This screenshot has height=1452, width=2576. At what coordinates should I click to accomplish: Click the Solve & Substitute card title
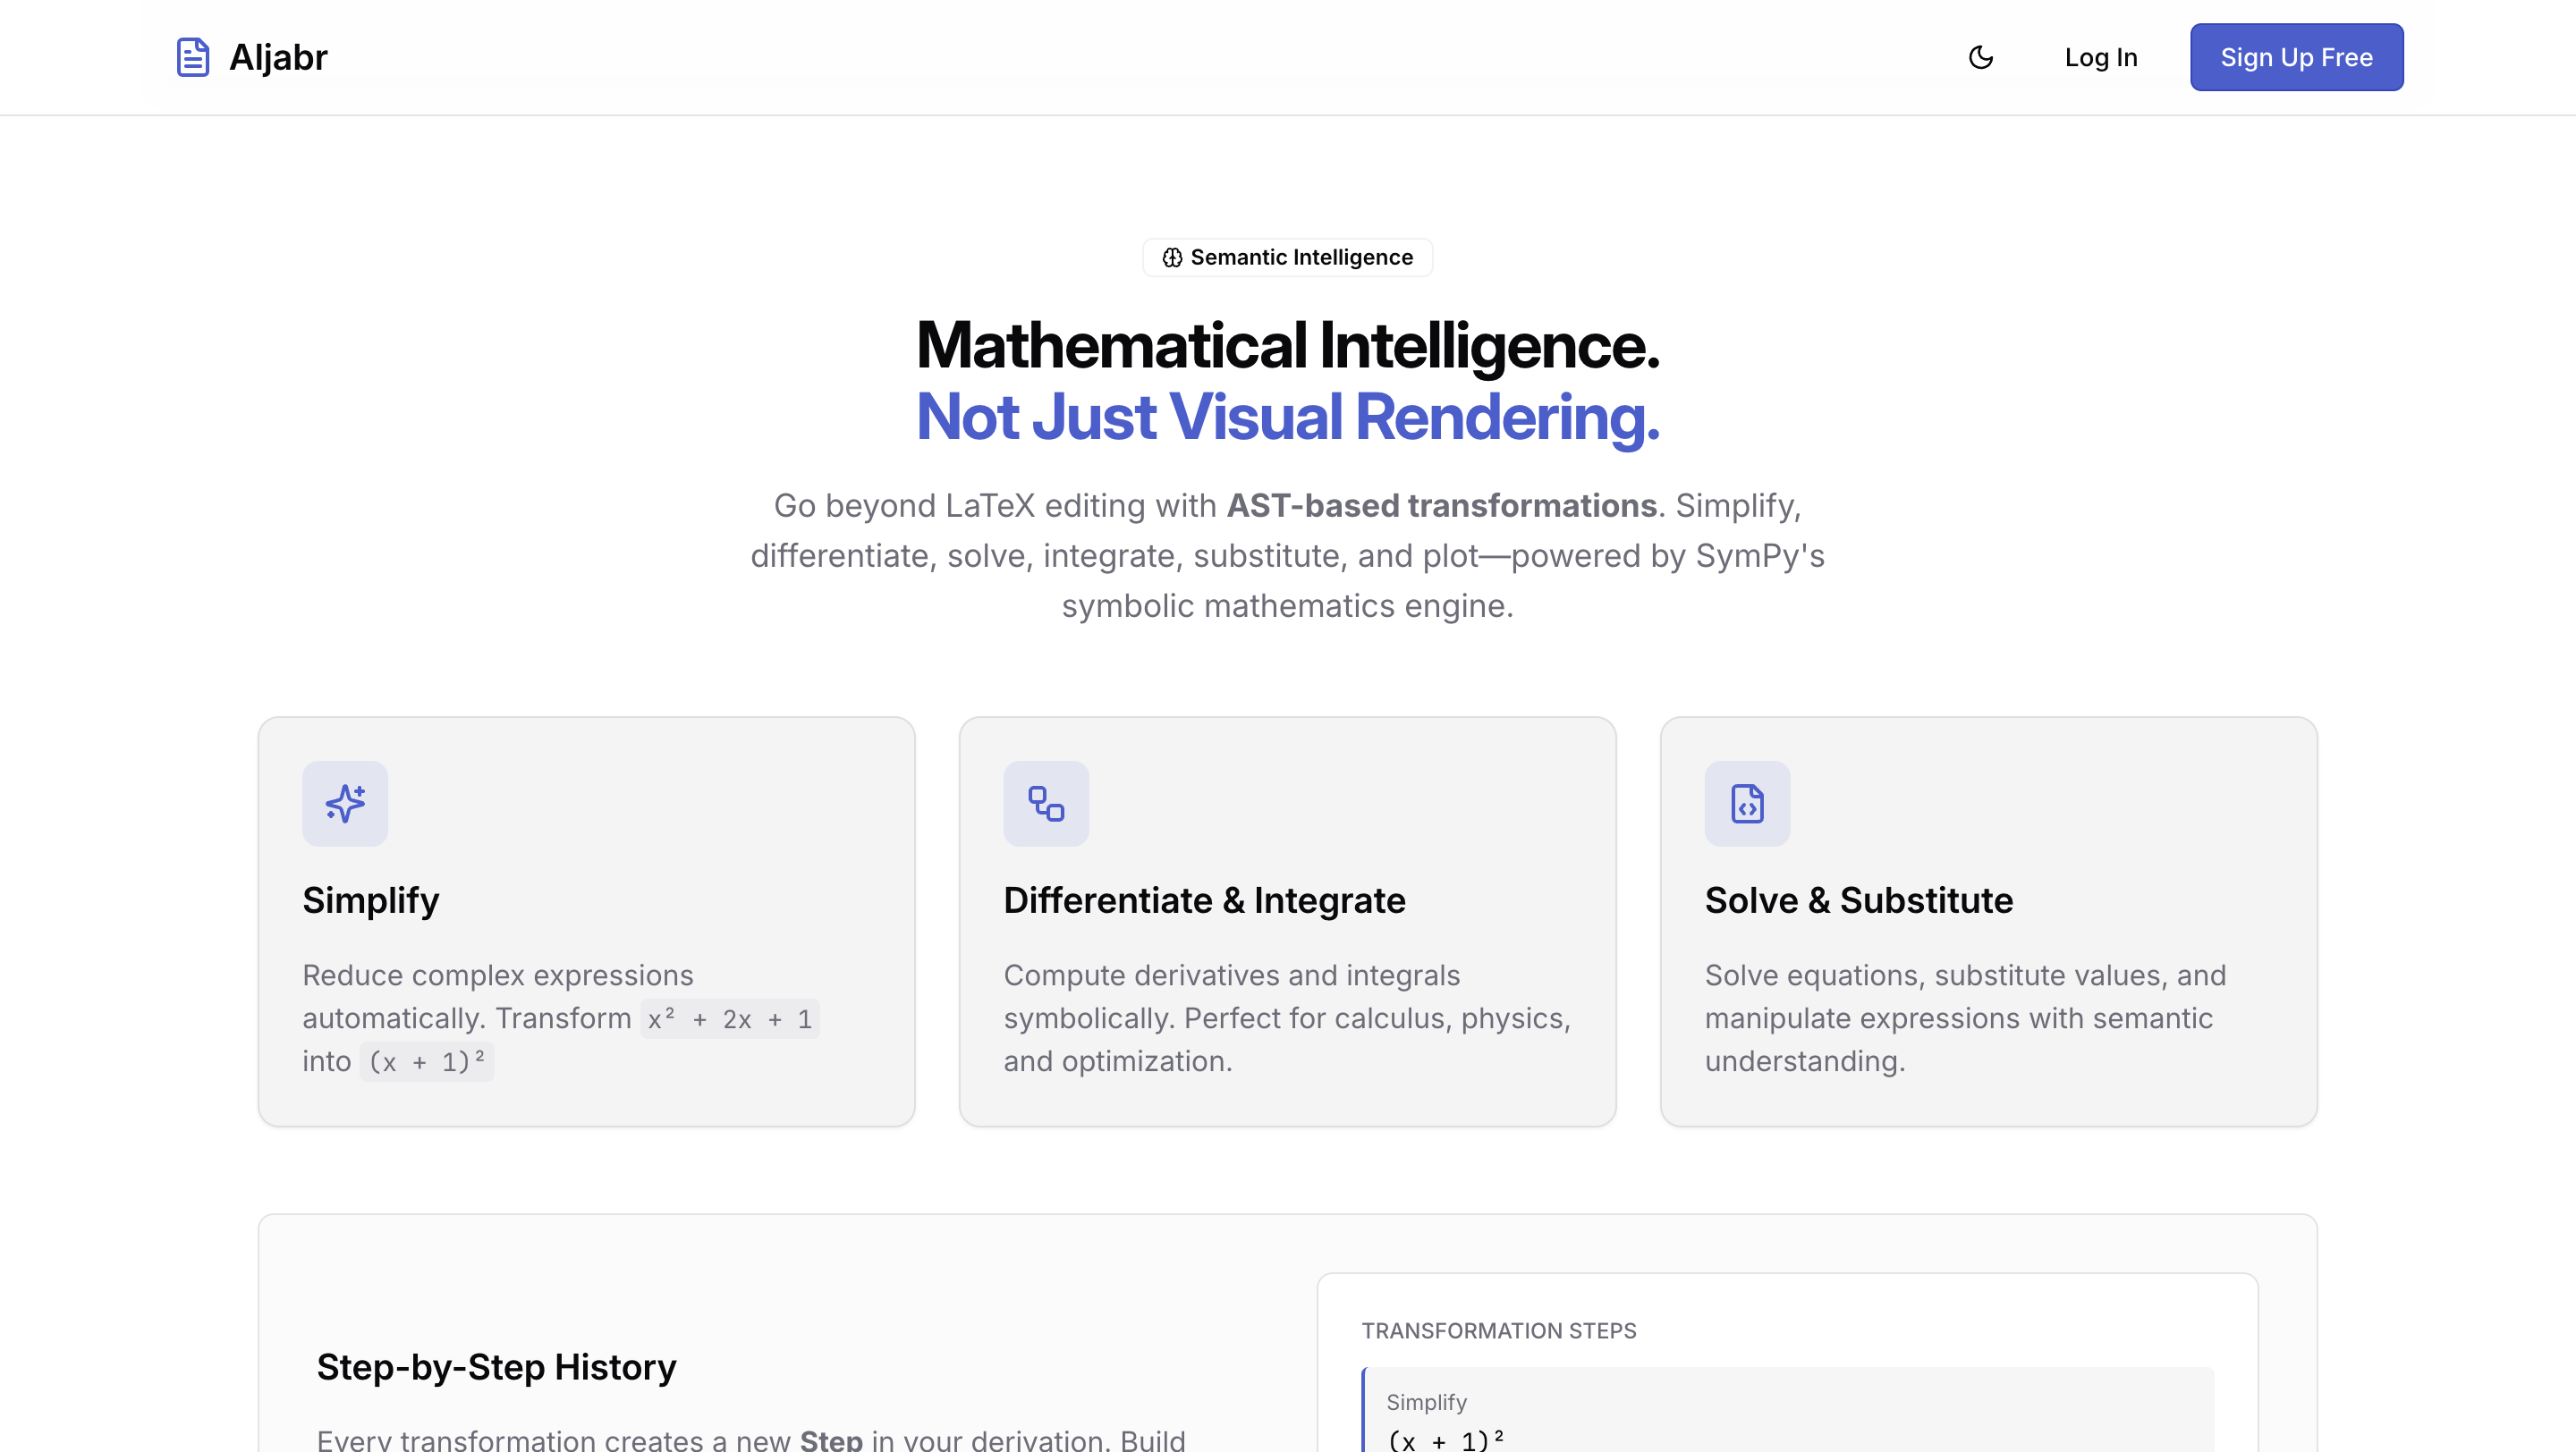tap(1858, 900)
